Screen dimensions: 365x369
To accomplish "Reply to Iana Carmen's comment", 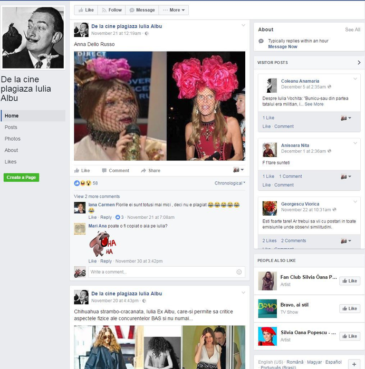I will [106, 217].
